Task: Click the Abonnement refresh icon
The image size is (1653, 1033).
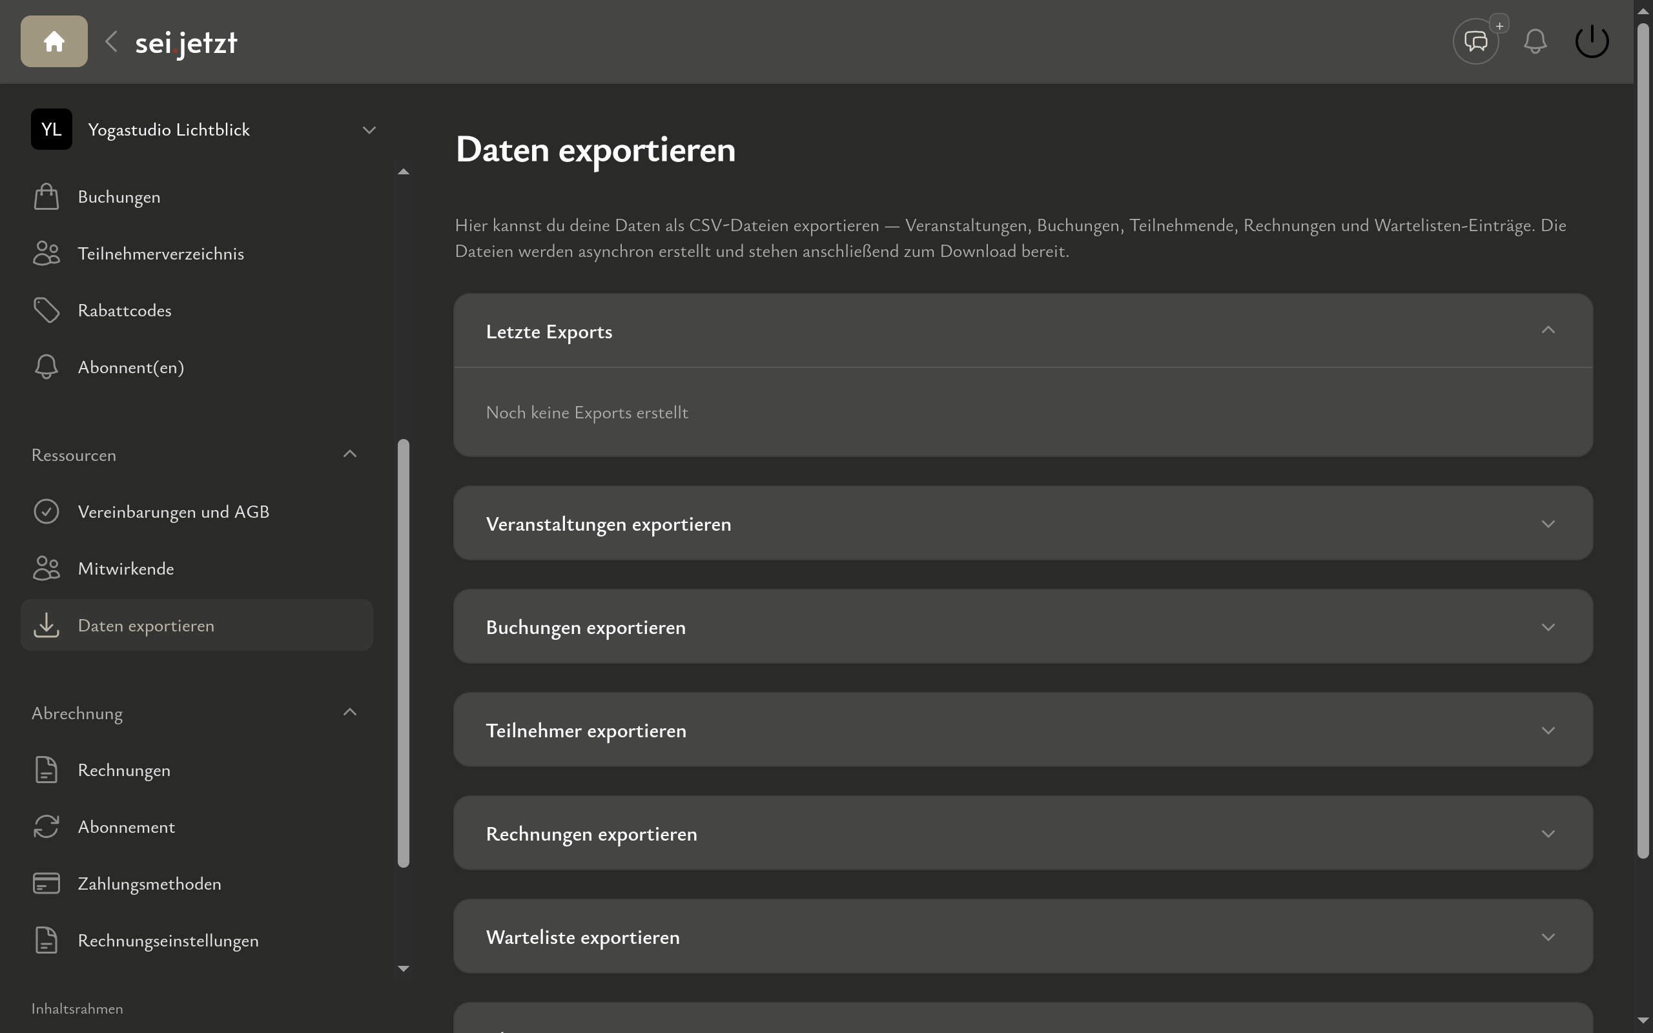Action: [46, 826]
